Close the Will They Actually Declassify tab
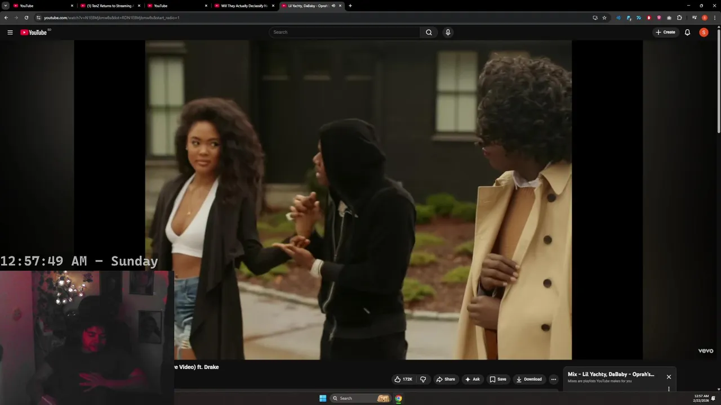 pyautogui.click(x=273, y=6)
